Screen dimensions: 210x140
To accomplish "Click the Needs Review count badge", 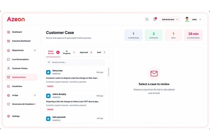I will coord(58,52).
